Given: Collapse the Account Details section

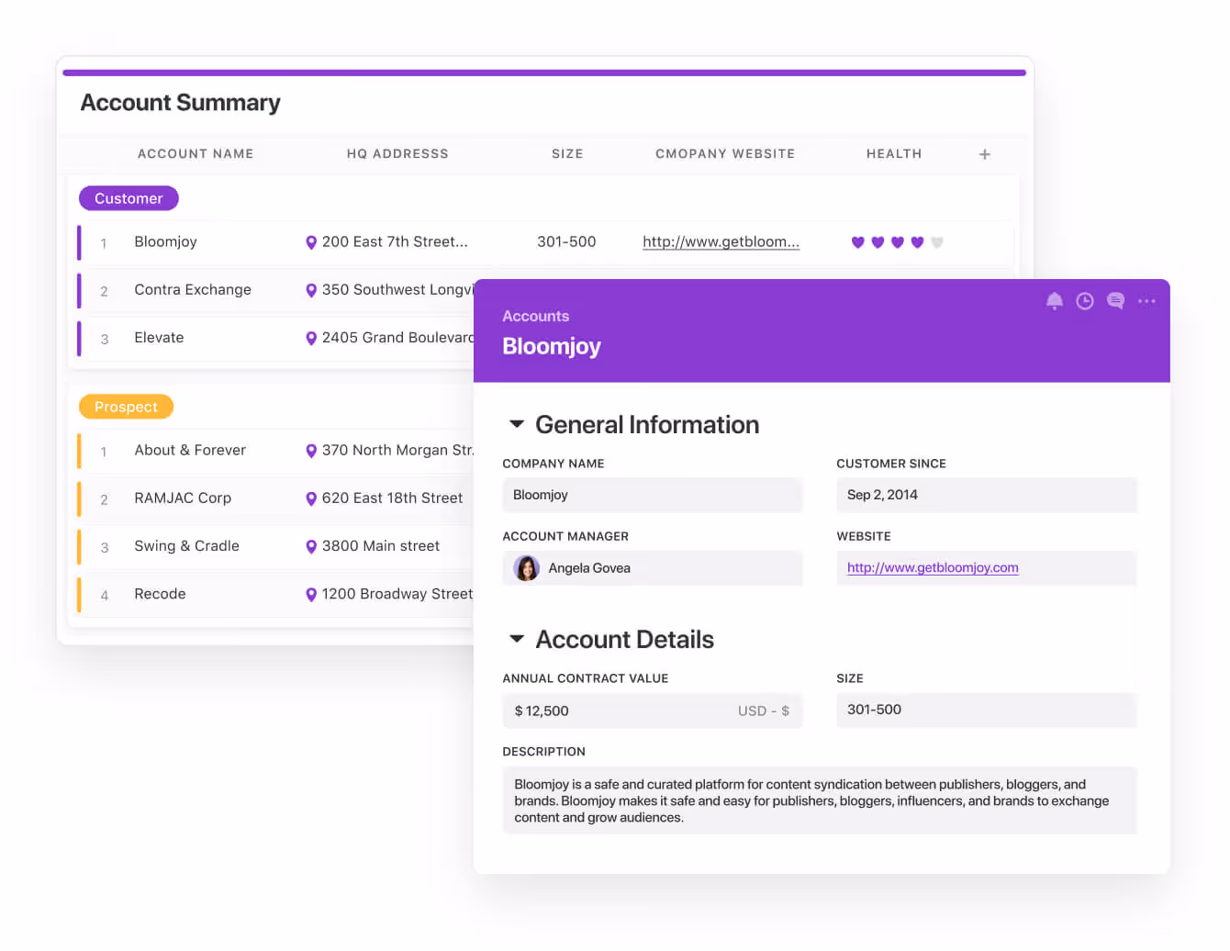Looking at the screenshot, I should coord(517,639).
